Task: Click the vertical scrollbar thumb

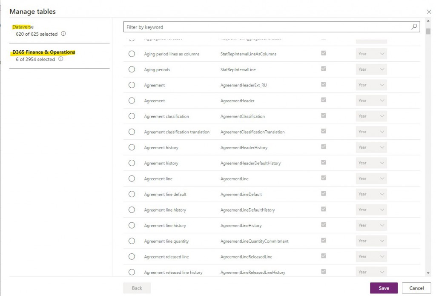Action: [x=428, y=31]
